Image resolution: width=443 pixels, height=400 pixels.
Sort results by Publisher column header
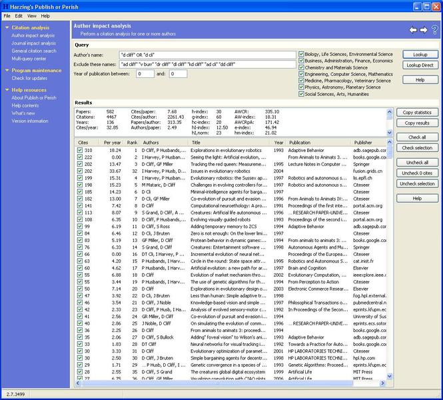coord(368,143)
